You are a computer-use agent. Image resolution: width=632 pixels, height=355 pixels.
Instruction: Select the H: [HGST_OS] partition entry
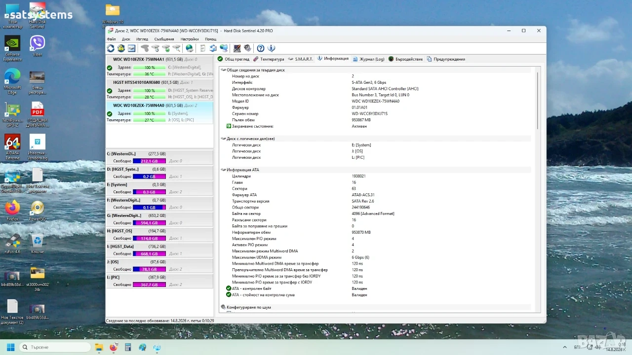[x=159, y=234]
